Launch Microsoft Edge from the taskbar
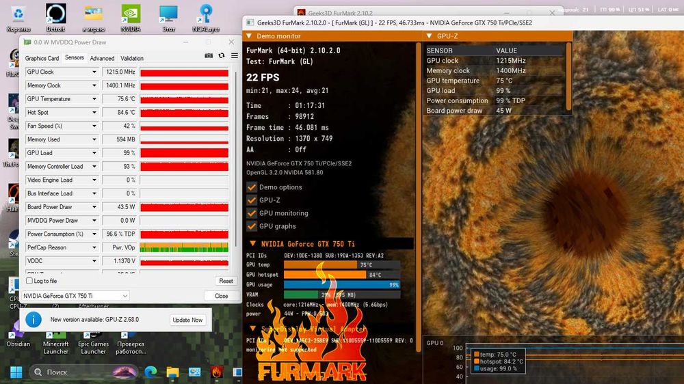The width and height of the screenshot is (684, 384). [x=150, y=372]
